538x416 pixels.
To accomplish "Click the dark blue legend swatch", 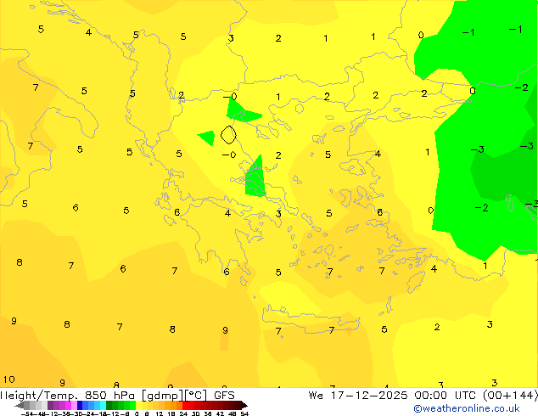I will (x=80, y=405).
